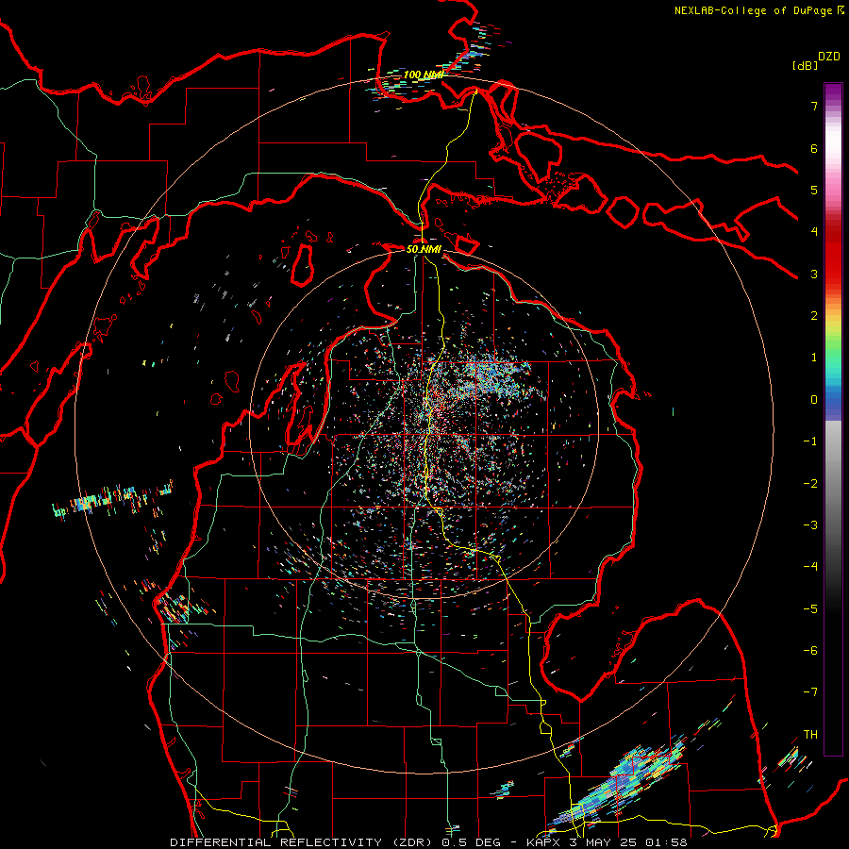This screenshot has width=849, height=849.
Task: Click the DZD label above the color scale
Action: 829,57
